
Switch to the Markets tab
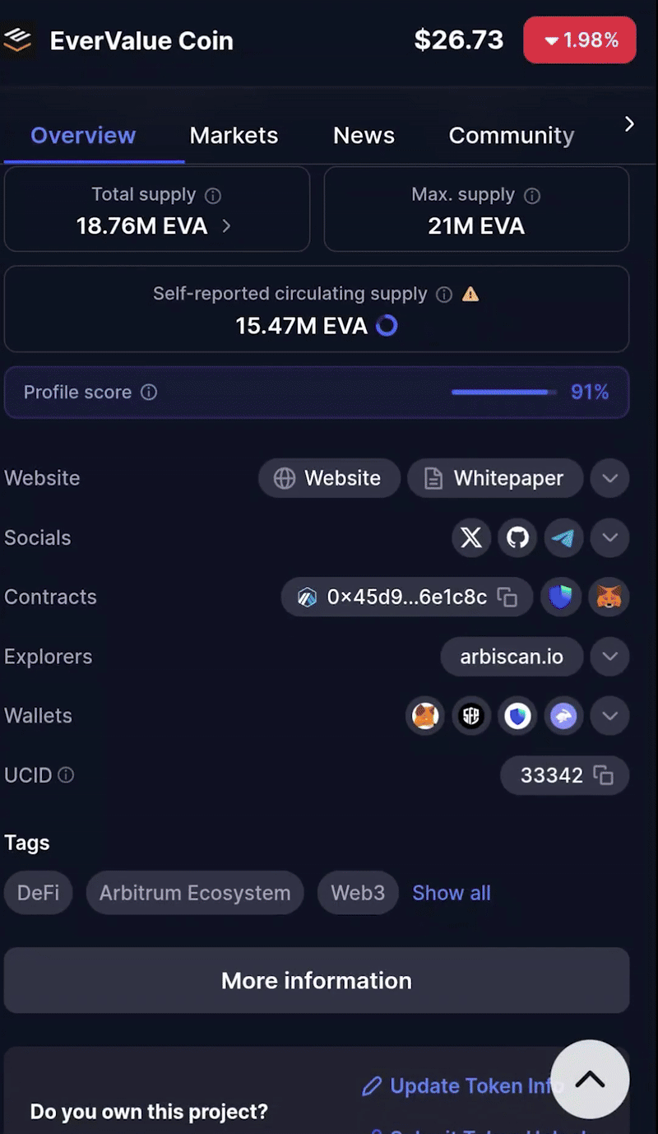[234, 136]
